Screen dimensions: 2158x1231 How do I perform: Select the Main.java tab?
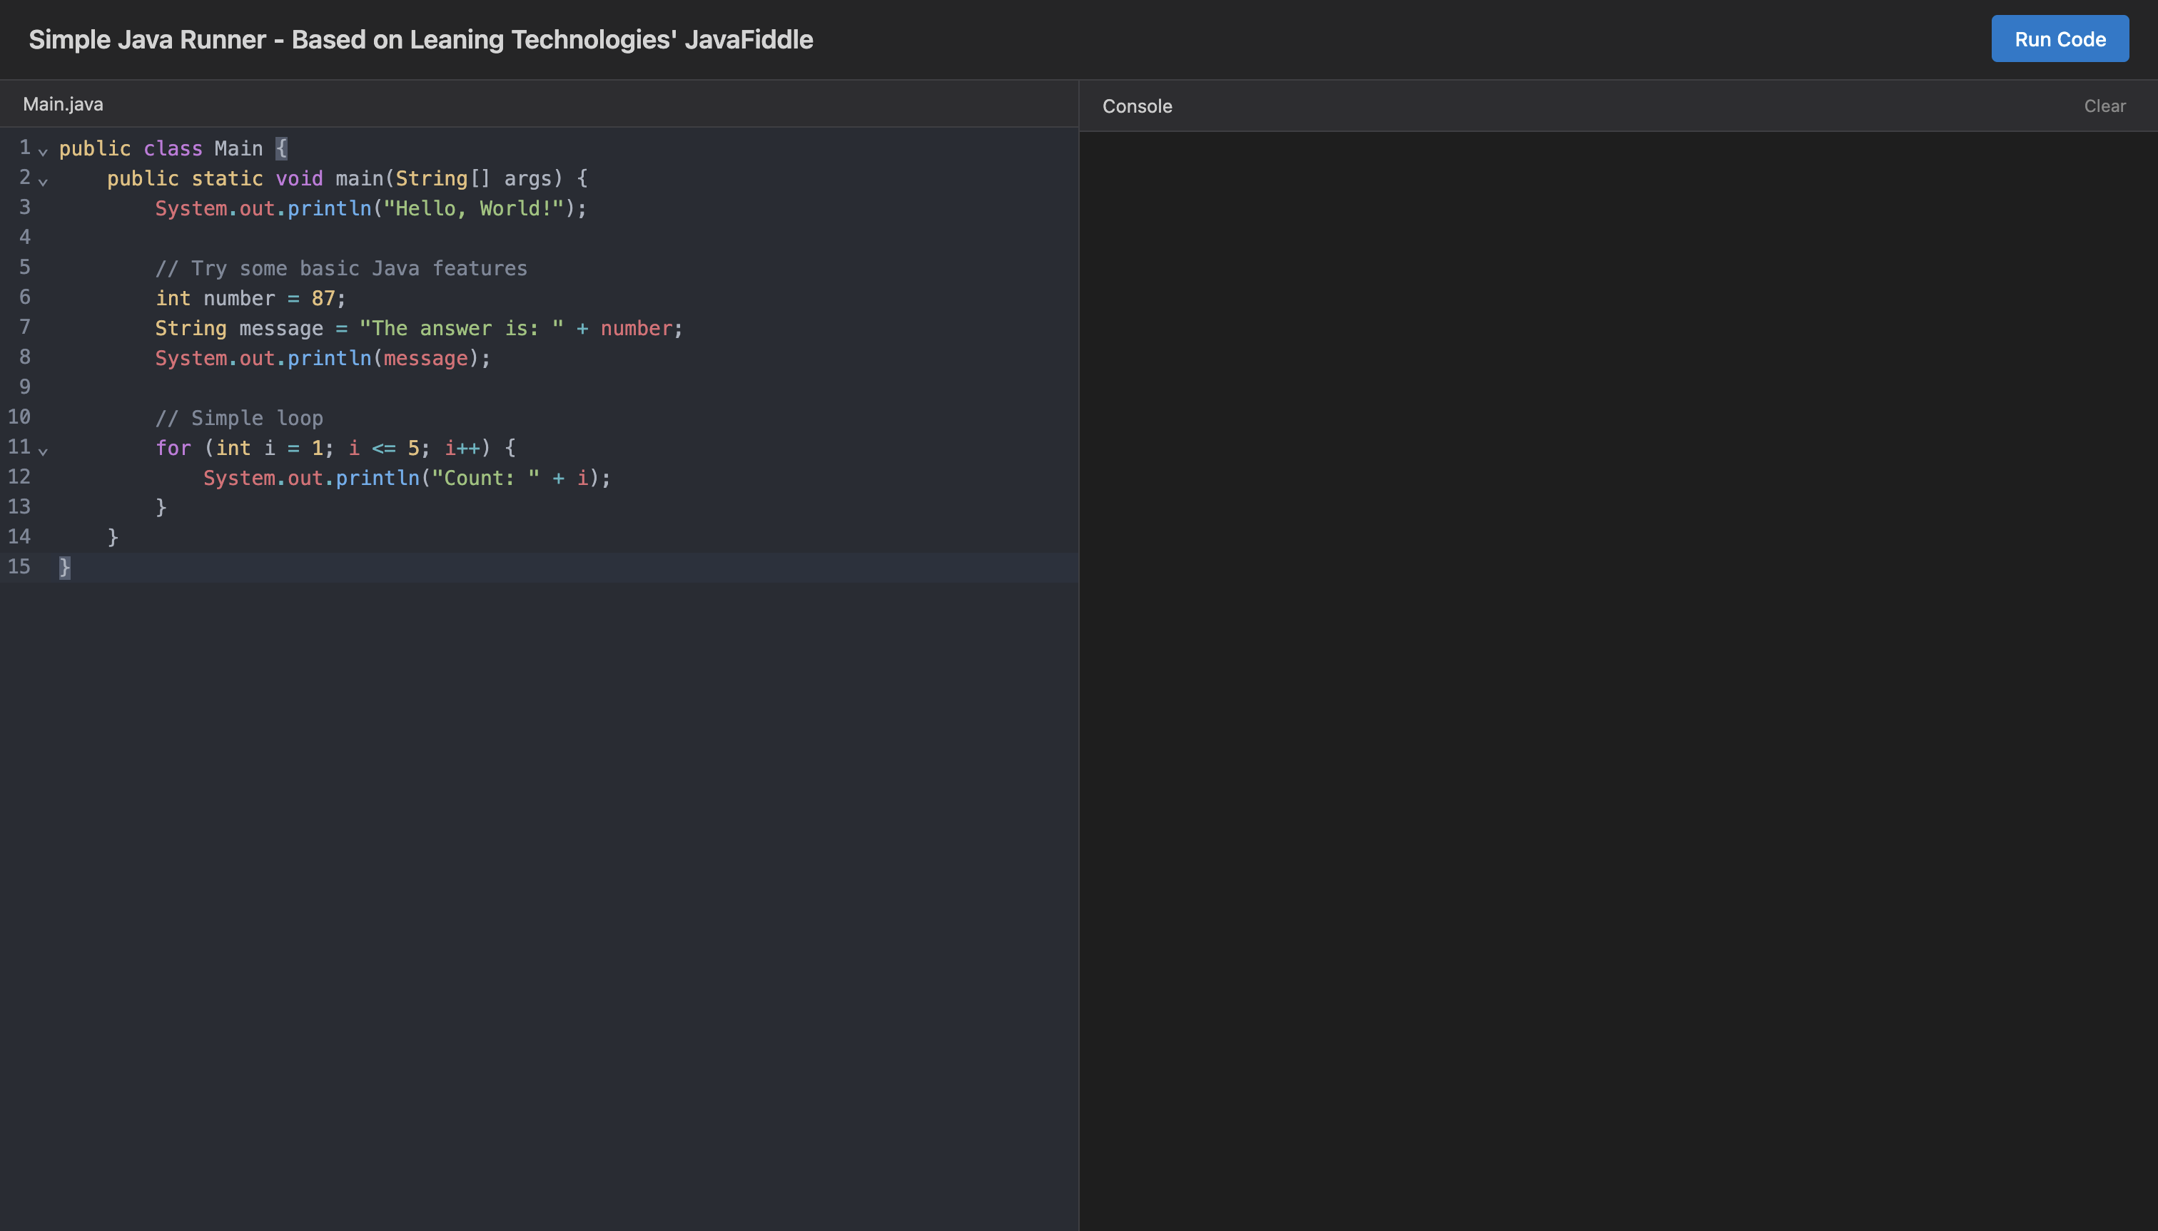[63, 103]
